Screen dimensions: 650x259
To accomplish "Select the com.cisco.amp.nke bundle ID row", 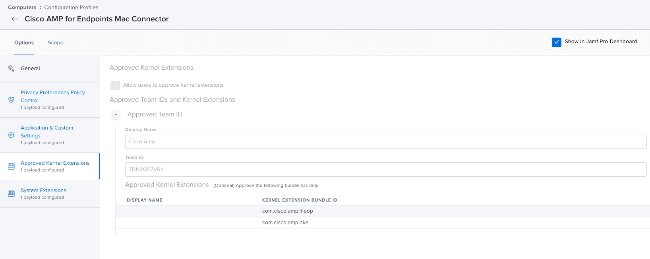I will coord(383,223).
